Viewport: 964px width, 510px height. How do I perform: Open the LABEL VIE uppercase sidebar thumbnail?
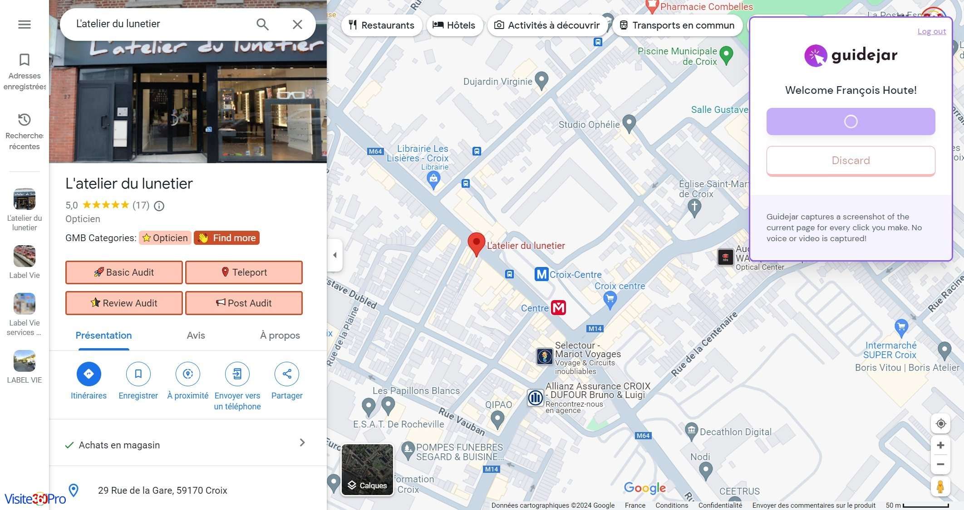coord(25,361)
